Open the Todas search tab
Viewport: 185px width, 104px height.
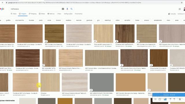pos(14,14)
